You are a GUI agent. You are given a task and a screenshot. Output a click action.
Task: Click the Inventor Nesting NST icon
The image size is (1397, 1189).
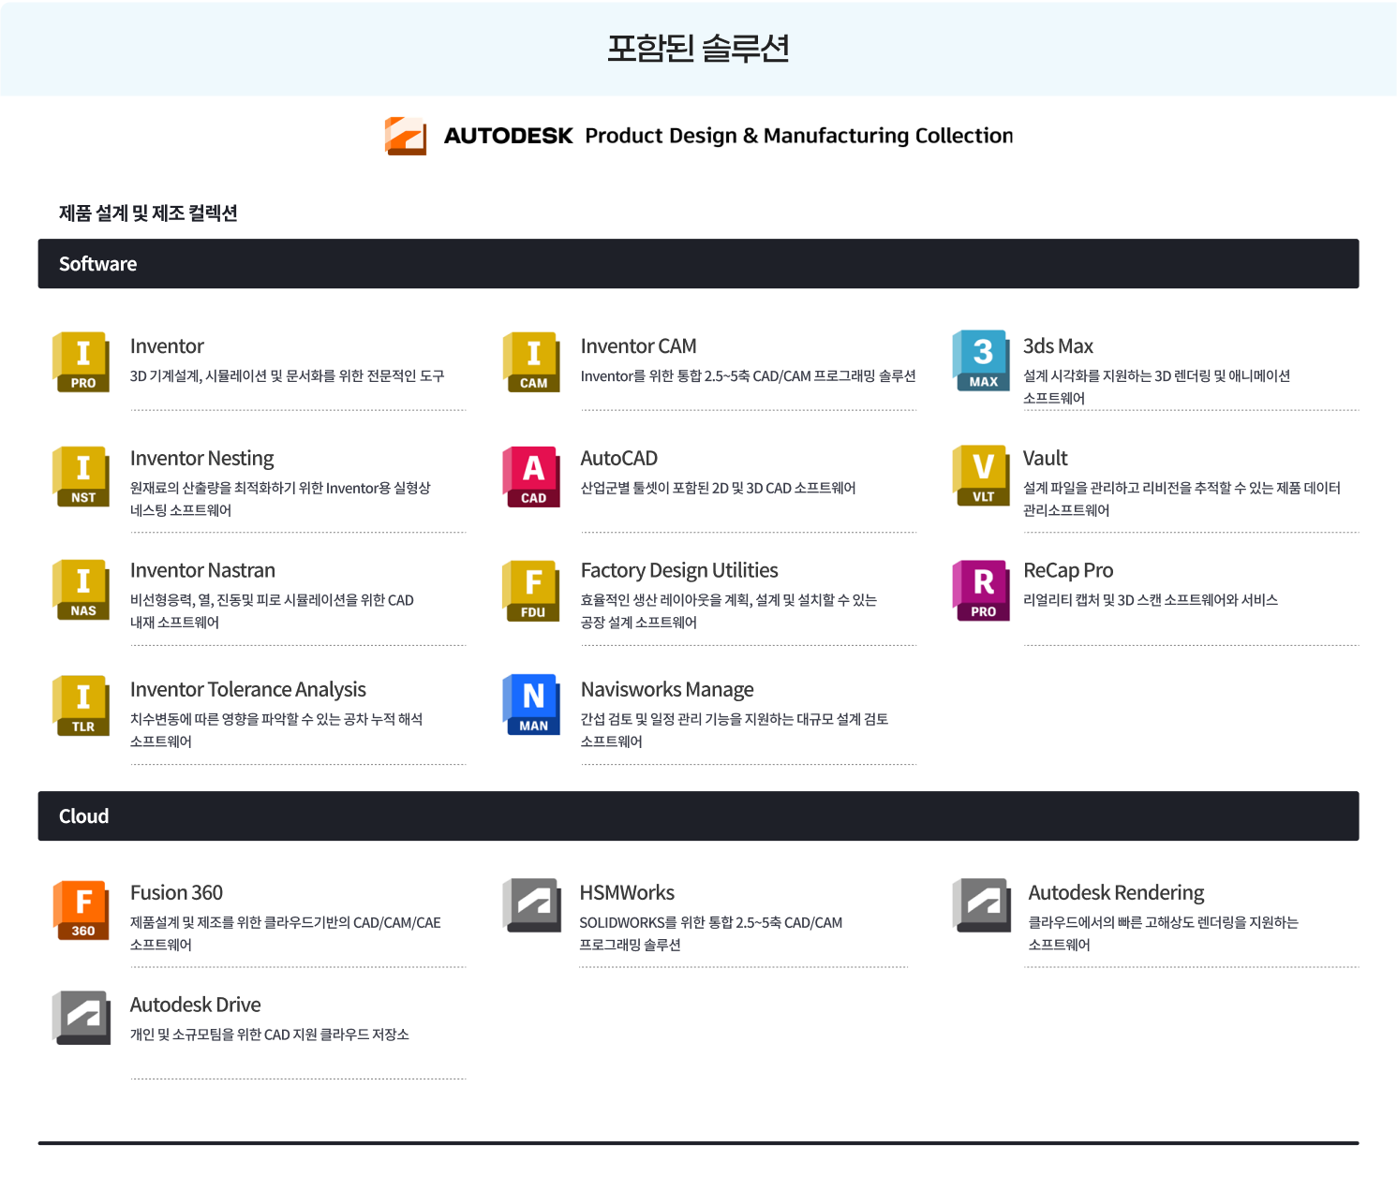click(81, 477)
